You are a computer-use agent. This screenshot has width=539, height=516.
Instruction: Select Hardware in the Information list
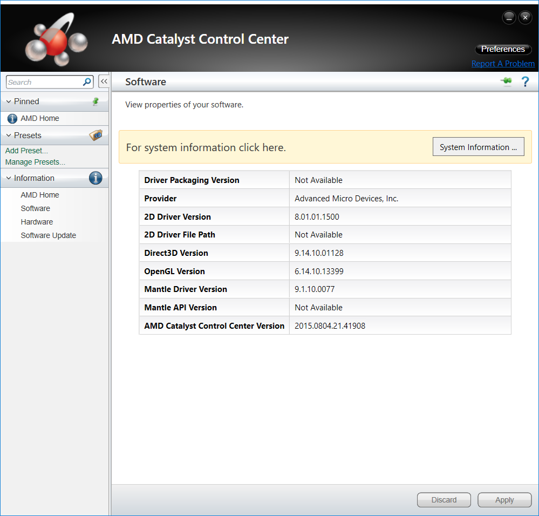click(37, 222)
